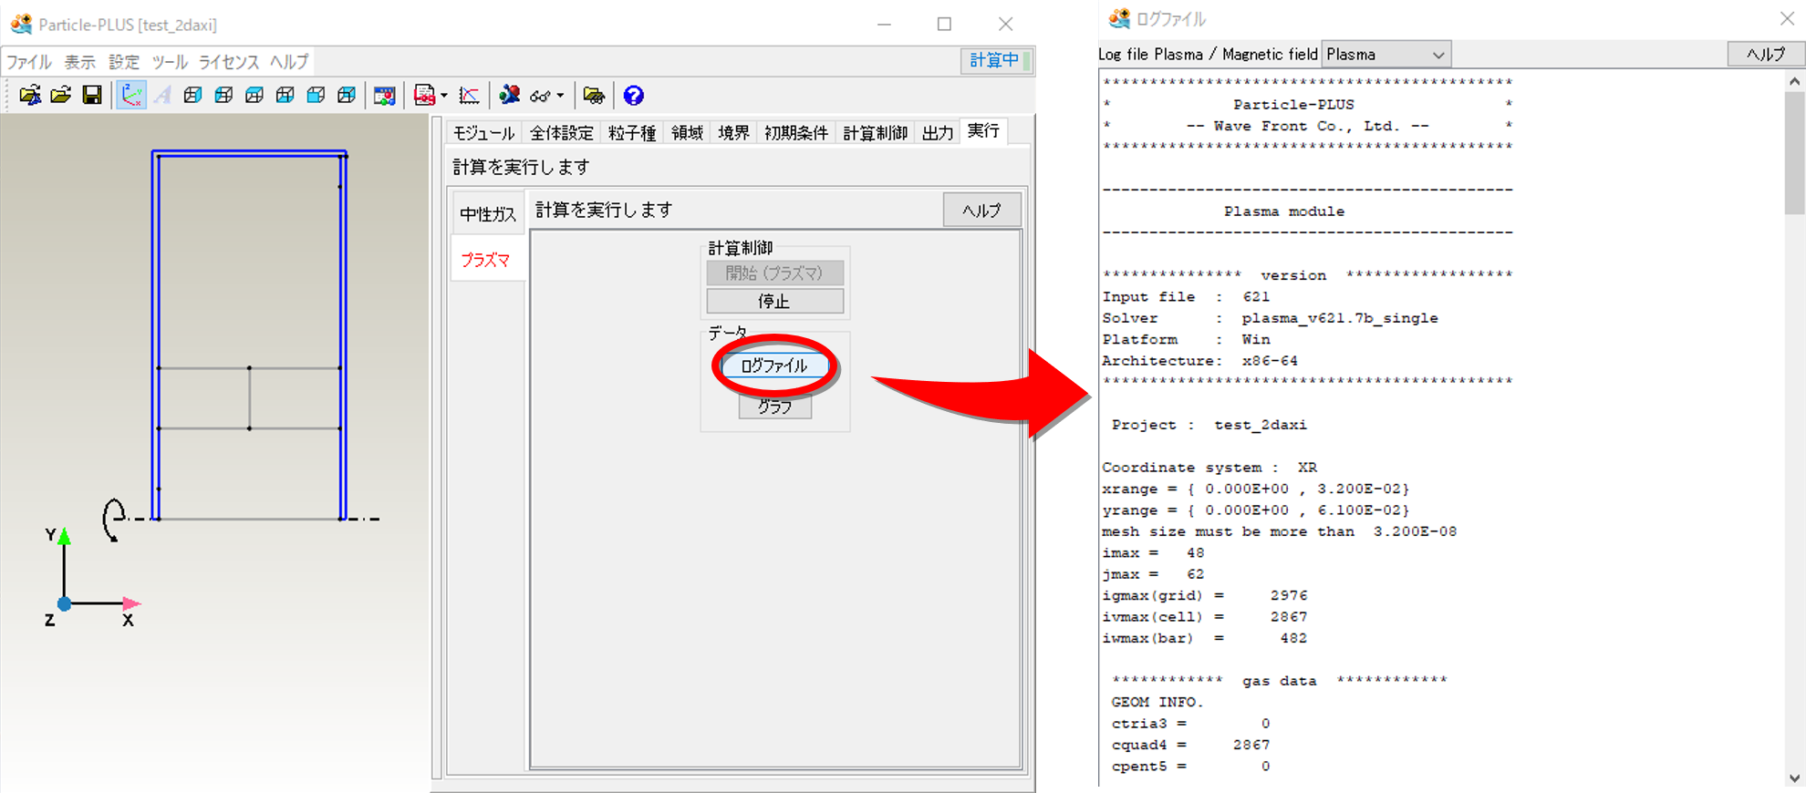Screen dimensions: 1806x793
Task: Click the ログファイル window title icon
Action: click(x=1119, y=18)
